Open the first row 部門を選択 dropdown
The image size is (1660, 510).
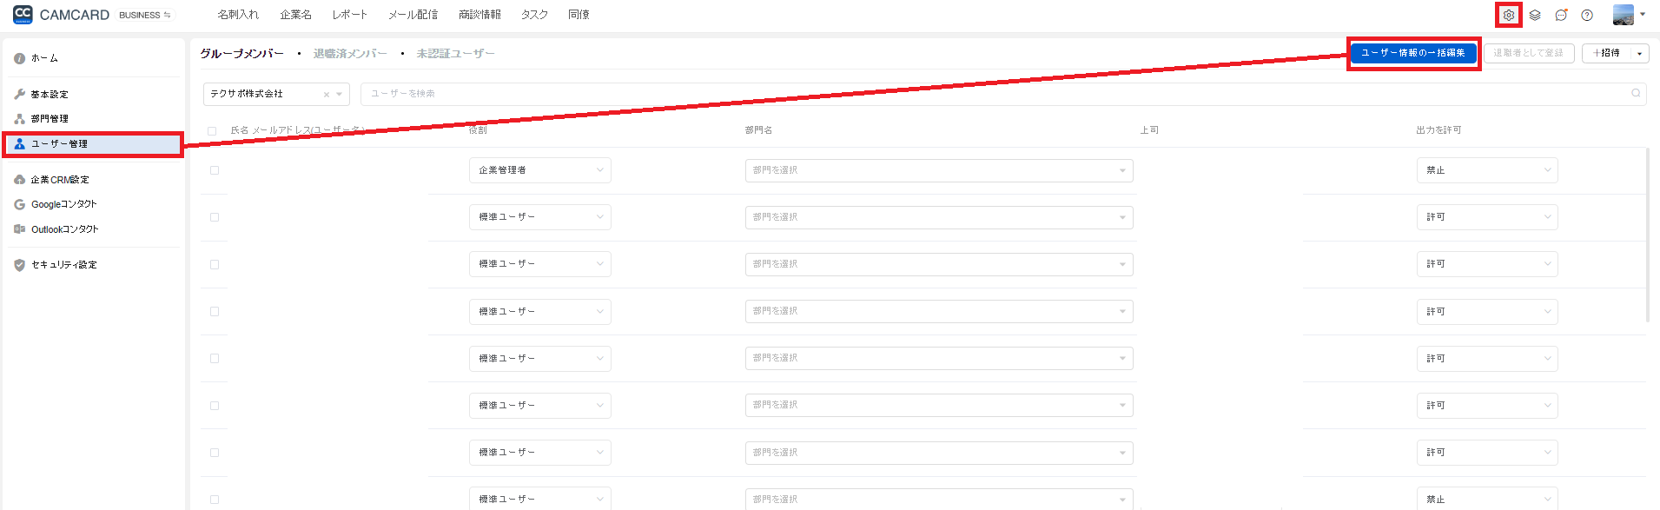click(x=939, y=170)
